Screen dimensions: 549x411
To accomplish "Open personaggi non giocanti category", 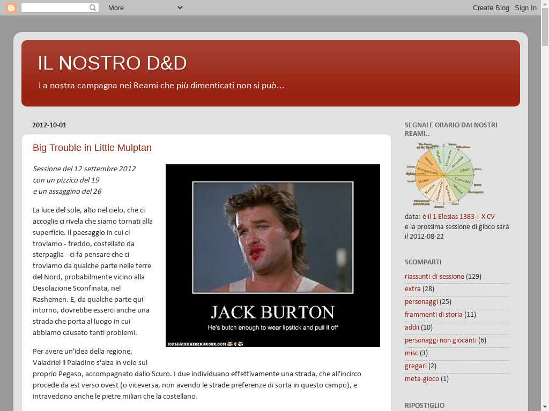I will pos(440,340).
